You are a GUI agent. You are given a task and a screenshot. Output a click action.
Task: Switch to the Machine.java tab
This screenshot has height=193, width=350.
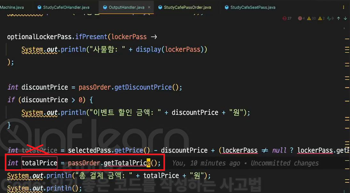coord(12,7)
